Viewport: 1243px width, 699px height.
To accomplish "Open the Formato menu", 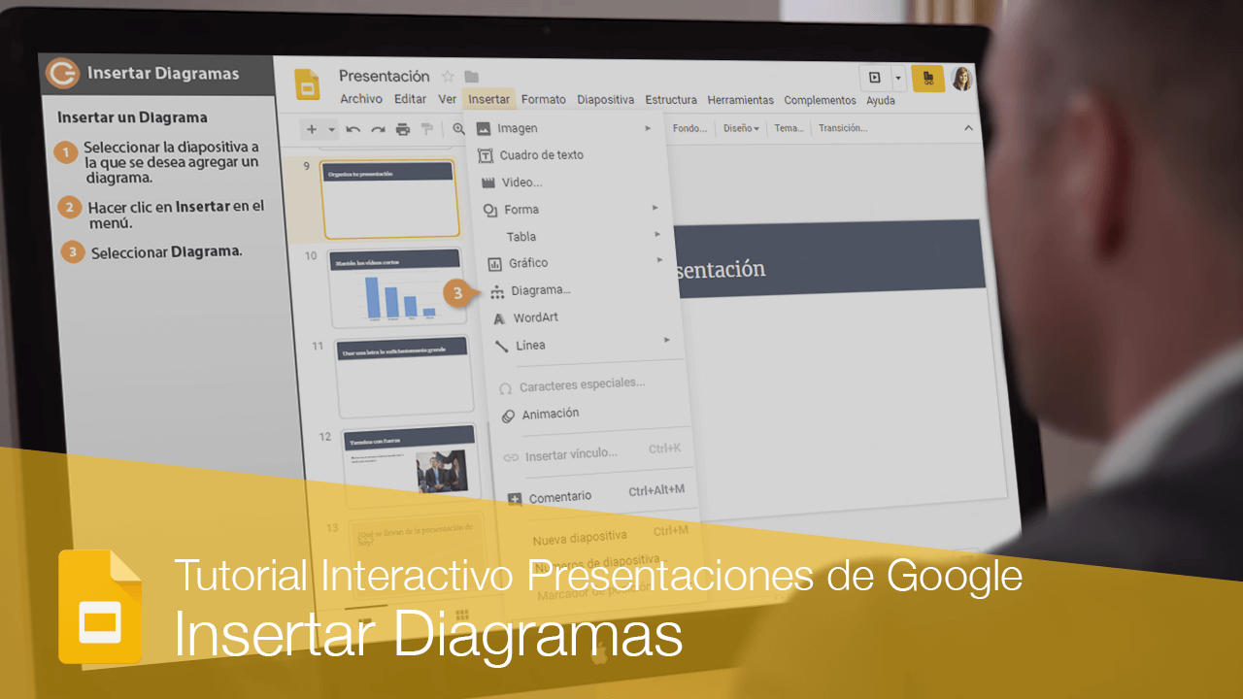I will click(544, 99).
